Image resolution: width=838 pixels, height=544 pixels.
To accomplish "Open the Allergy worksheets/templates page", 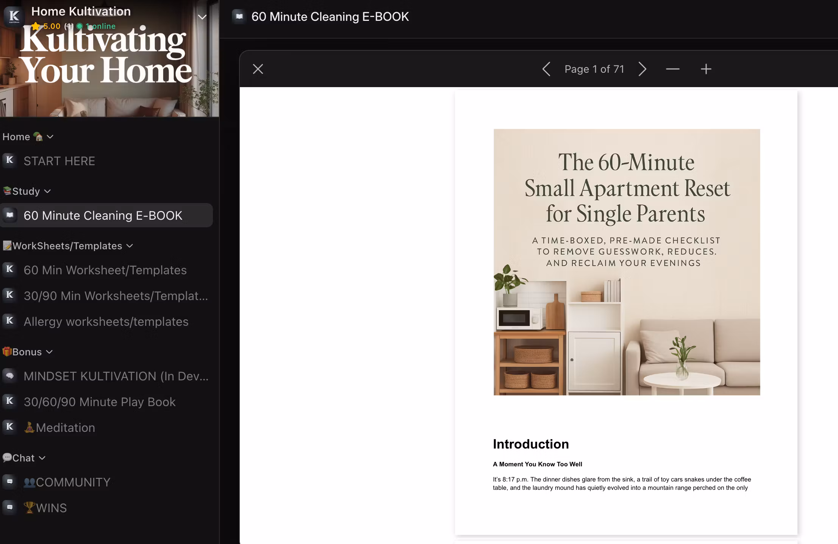I will click(106, 322).
